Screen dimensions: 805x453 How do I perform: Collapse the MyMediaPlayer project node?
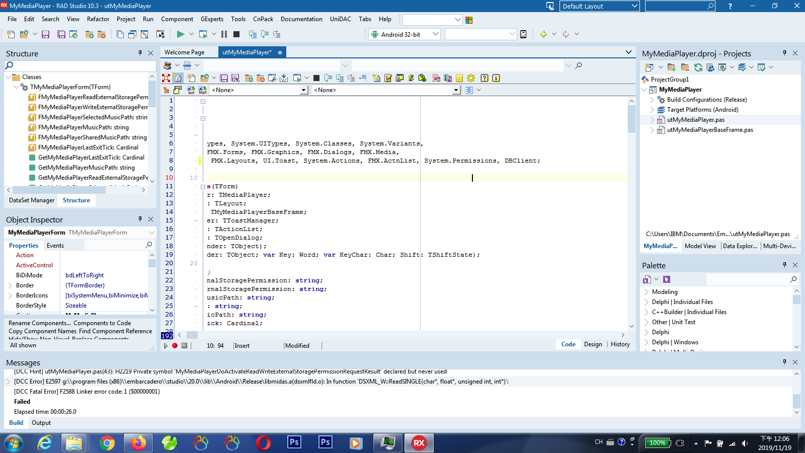click(645, 90)
